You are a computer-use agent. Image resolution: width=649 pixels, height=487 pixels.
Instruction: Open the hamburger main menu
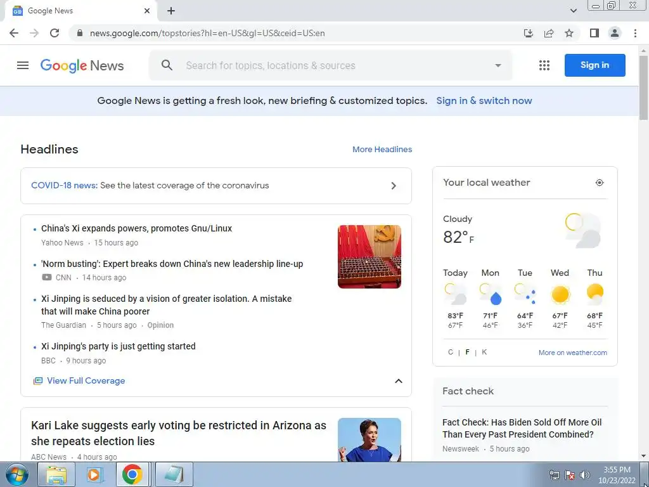point(23,65)
